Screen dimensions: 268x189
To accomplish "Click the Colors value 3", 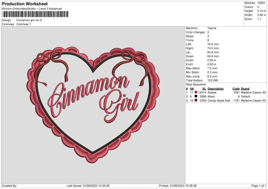I will (258, 7).
